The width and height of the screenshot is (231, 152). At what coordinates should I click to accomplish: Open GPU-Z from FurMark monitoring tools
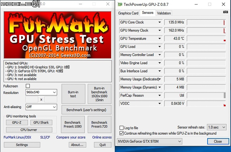point(17,122)
